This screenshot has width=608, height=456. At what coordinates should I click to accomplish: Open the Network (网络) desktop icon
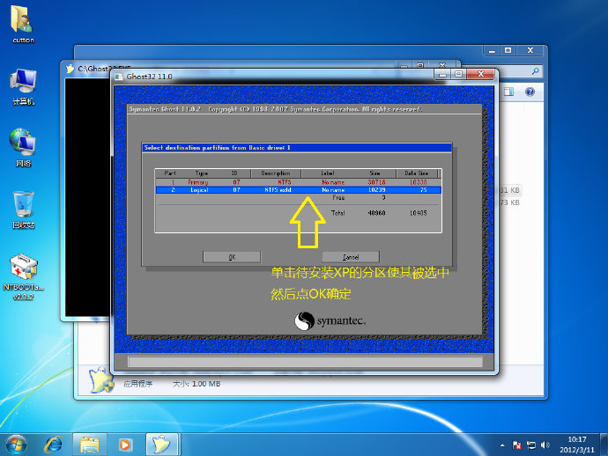[23, 148]
